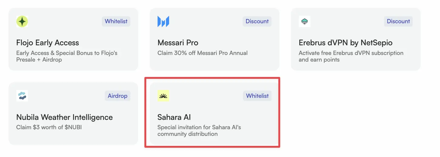Open the Sahara AI title
Image resolution: width=440 pixels, height=157 pixels.
(174, 117)
